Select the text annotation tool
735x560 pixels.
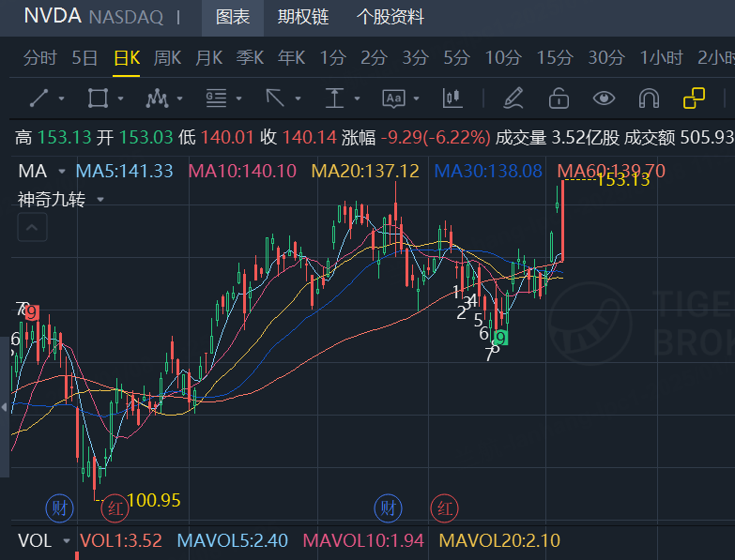(x=393, y=98)
